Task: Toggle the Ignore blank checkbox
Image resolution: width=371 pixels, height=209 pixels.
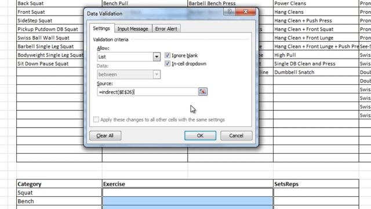Action: pyautogui.click(x=168, y=55)
